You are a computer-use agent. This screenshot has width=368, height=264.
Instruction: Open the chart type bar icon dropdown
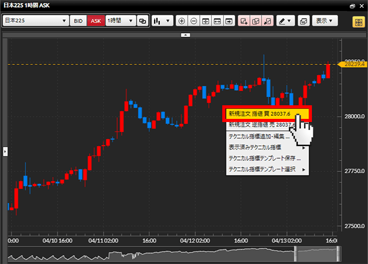coord(163,20)
